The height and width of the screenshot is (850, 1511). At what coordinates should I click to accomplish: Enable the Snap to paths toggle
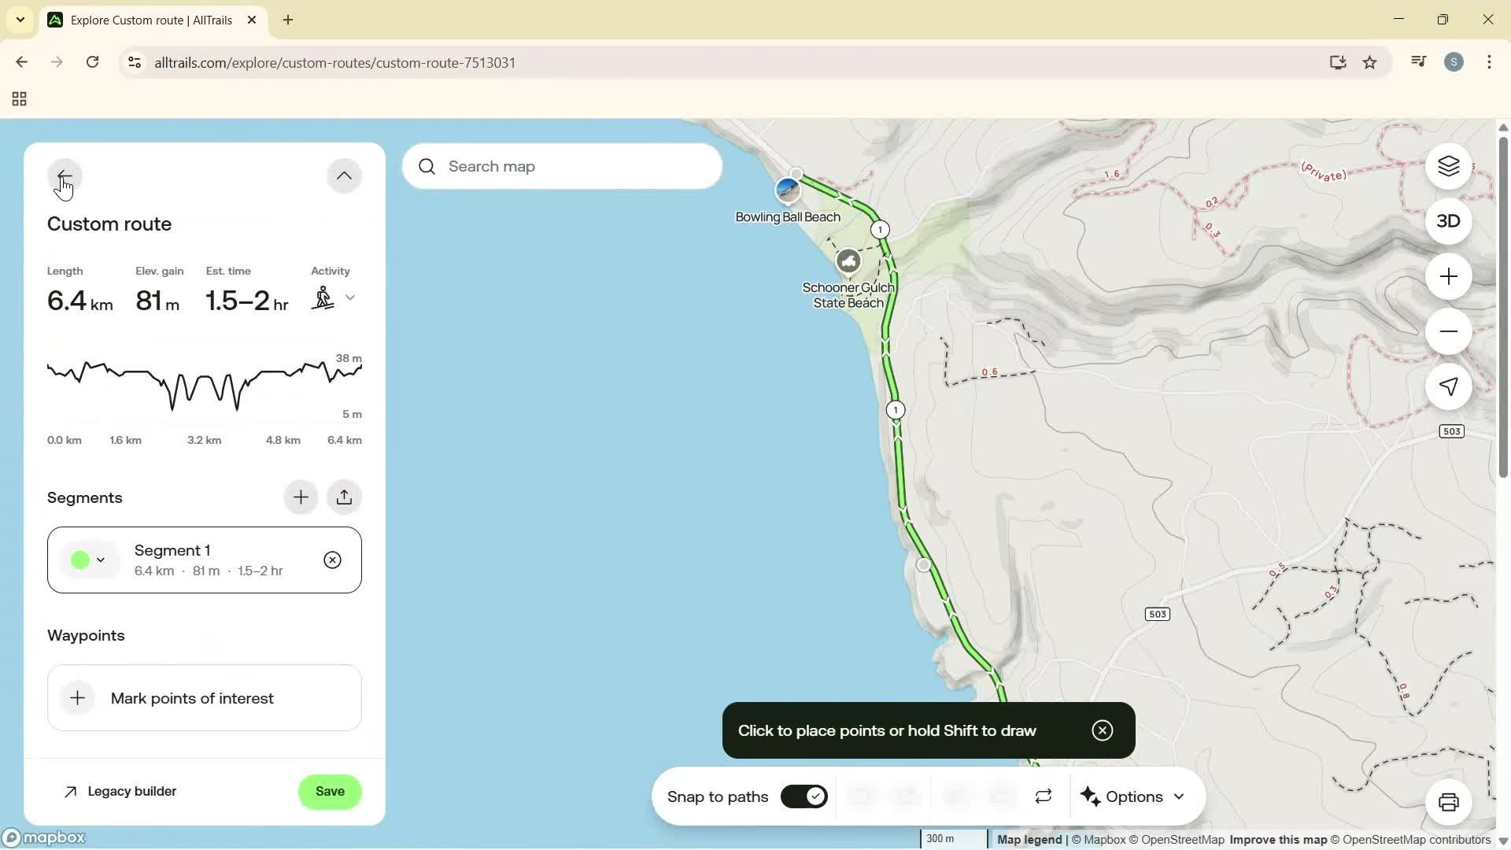click(x=804, y=796)
